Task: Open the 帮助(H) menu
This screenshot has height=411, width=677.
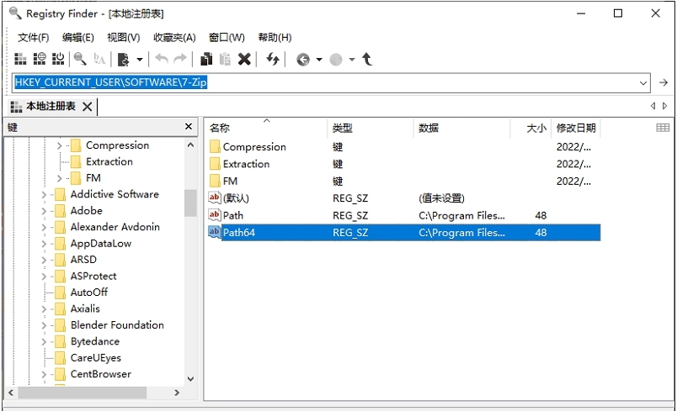Action: coord(275,38)
